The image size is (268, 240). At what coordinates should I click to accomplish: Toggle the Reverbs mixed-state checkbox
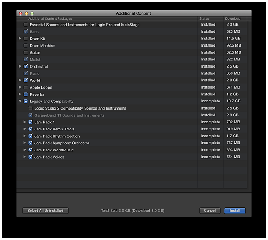[26, 94]
